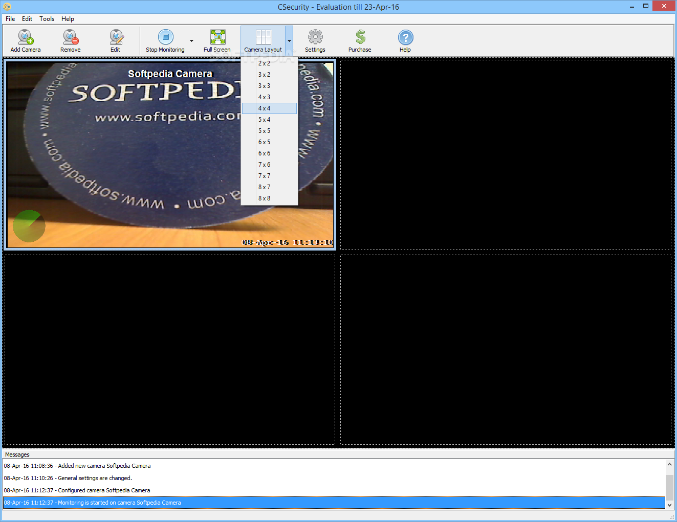This screenshot has height=522, width=677.
Task: Select message 'Monitoring is started on camera'
Action: pos(334,503)
